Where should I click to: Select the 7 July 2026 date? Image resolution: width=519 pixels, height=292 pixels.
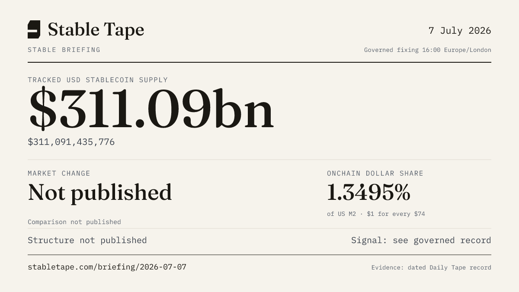(x=460, y=31)
